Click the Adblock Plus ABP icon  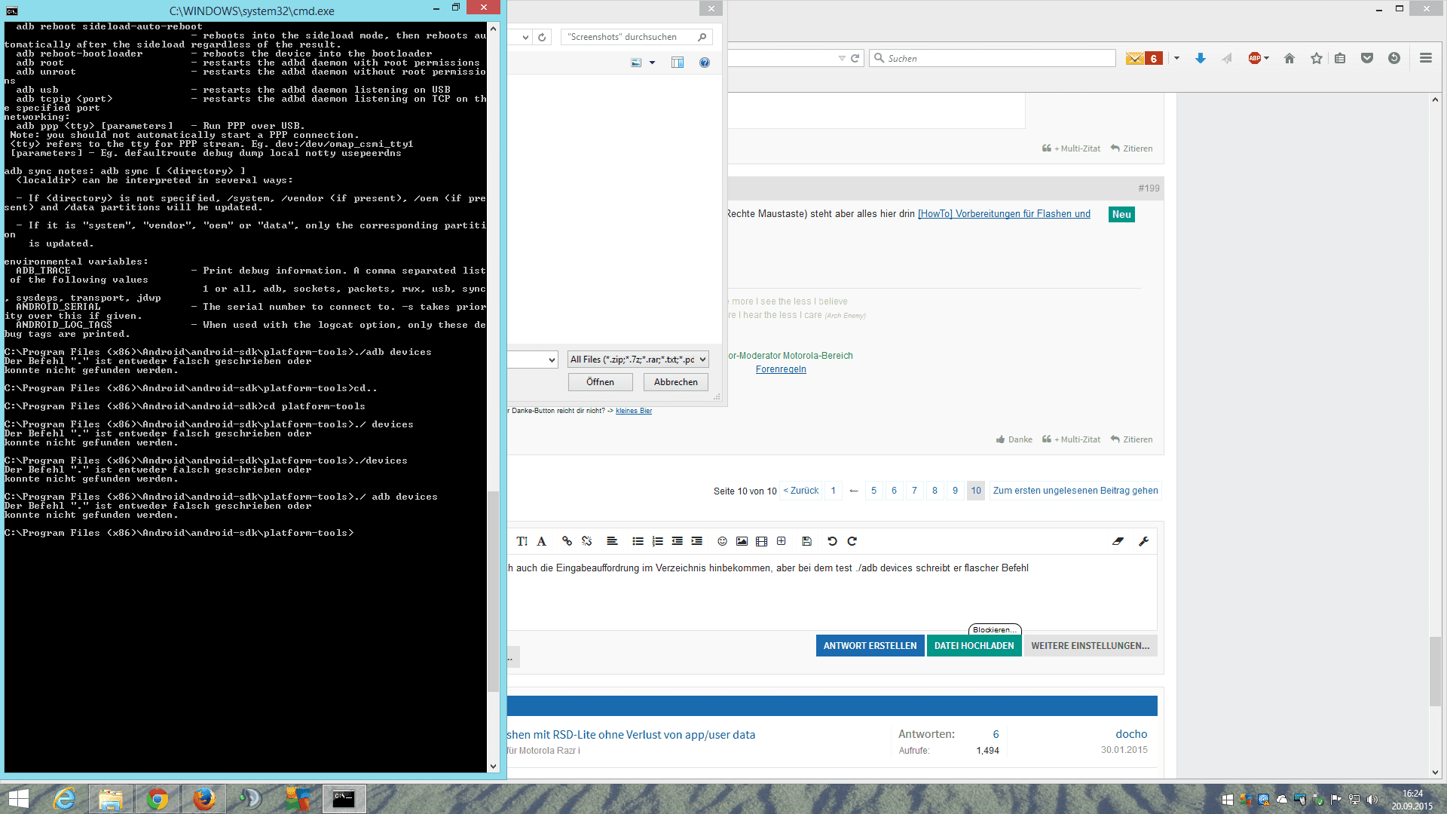pos(1254,58)
